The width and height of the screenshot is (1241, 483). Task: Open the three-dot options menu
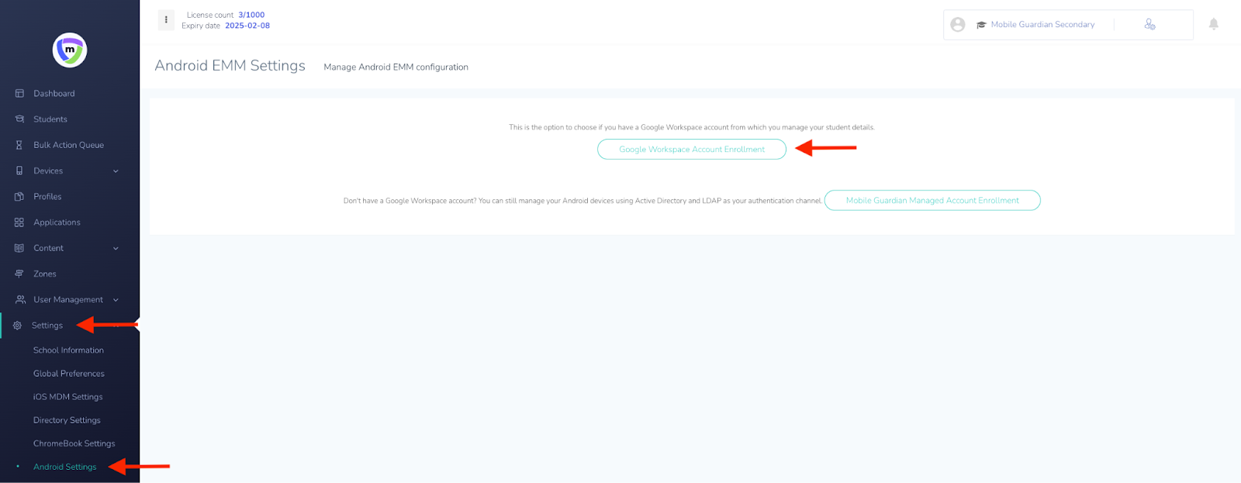click(x=166, y=19)
